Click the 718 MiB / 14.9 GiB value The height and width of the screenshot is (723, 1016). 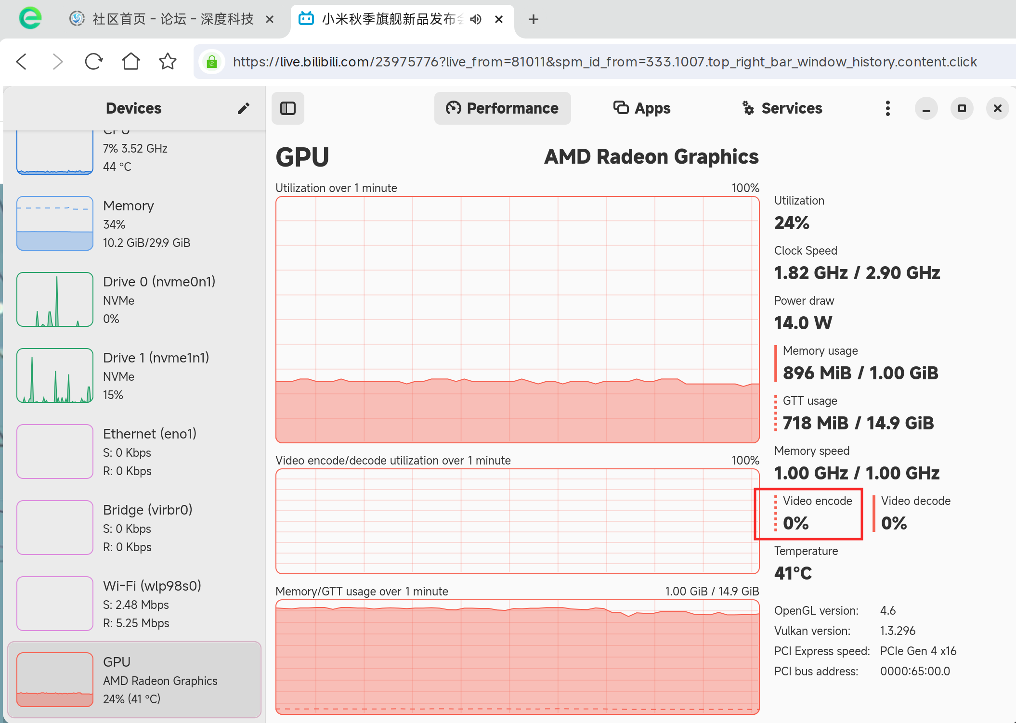[x=859, y=423]
